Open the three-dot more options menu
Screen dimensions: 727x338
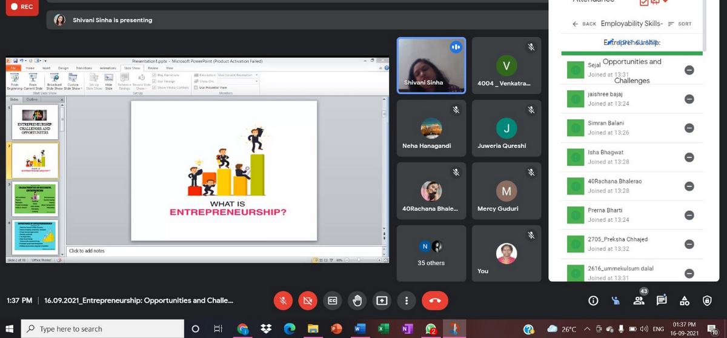click(407, 300)
